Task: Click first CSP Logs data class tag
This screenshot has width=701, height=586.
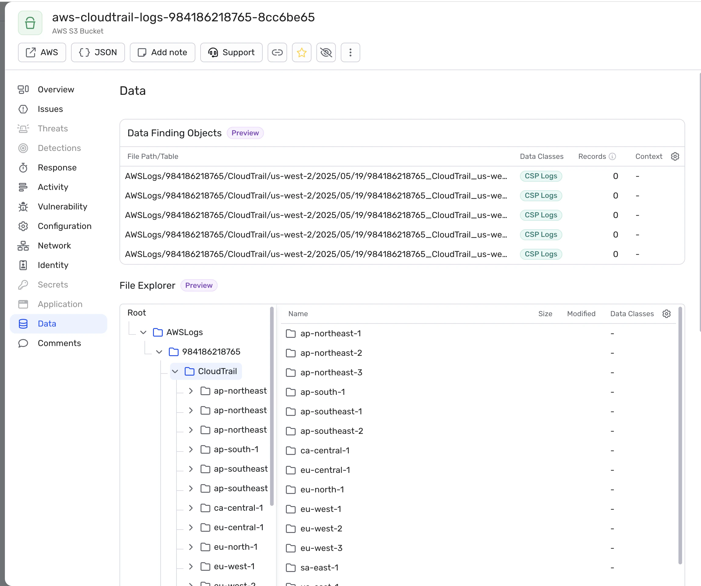Action: [541, 176]
